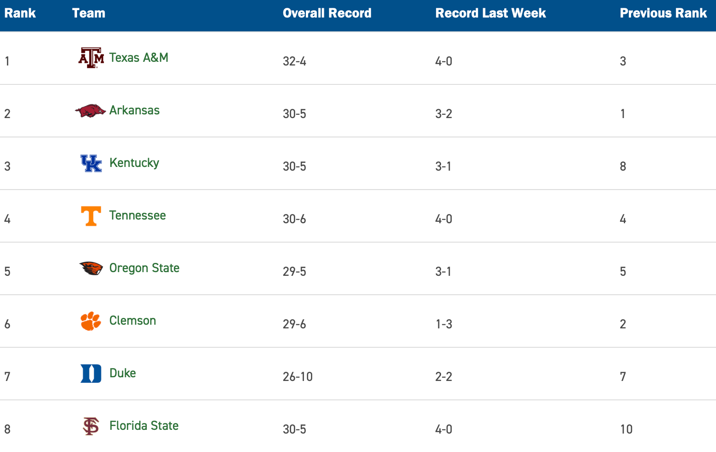The height and width of the screenshot is (452, 716).
Task: Select the Record Last Week header
Action: [490, 13]
